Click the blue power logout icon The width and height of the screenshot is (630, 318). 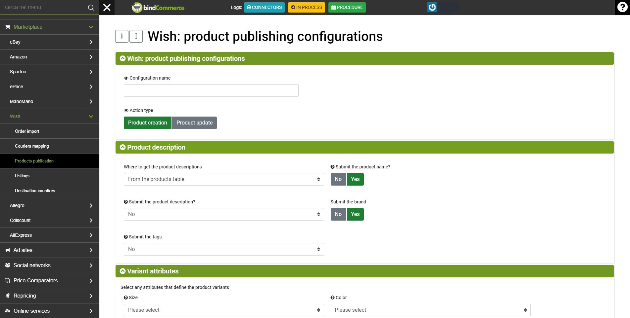432,7
